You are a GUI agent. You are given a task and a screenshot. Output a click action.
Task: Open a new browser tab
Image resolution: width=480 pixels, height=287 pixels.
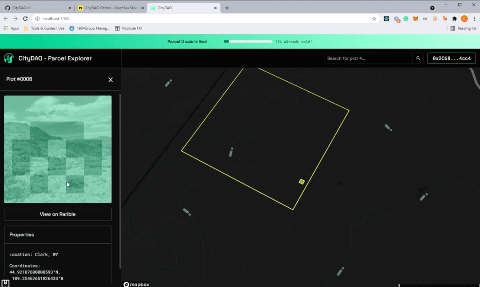pos(227,8)
